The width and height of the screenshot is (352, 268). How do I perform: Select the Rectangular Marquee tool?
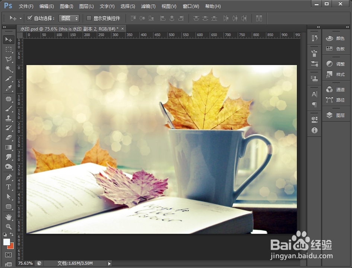click(9, 49)
